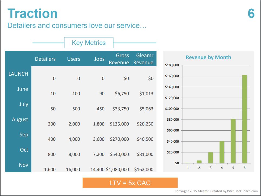
Task: Click the $100,000 axis label
Action: (172, 109)
